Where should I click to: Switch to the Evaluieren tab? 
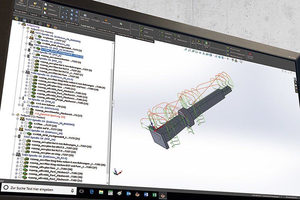[57, 20]
